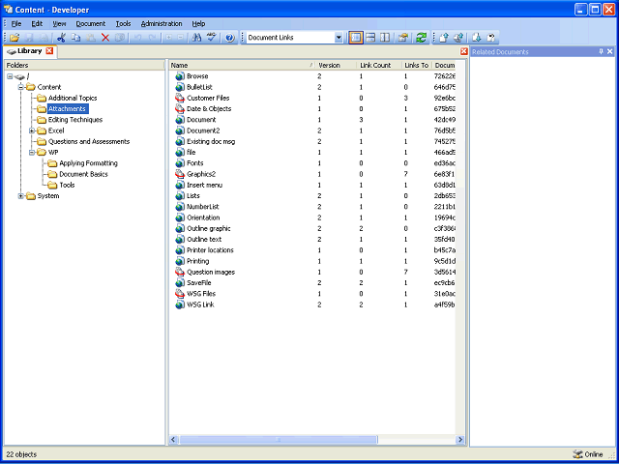Close the Related Documents pane
Image resolution: width=619 pixels, height=464 pixels.
pyautogui.click(x=610, y=51)
